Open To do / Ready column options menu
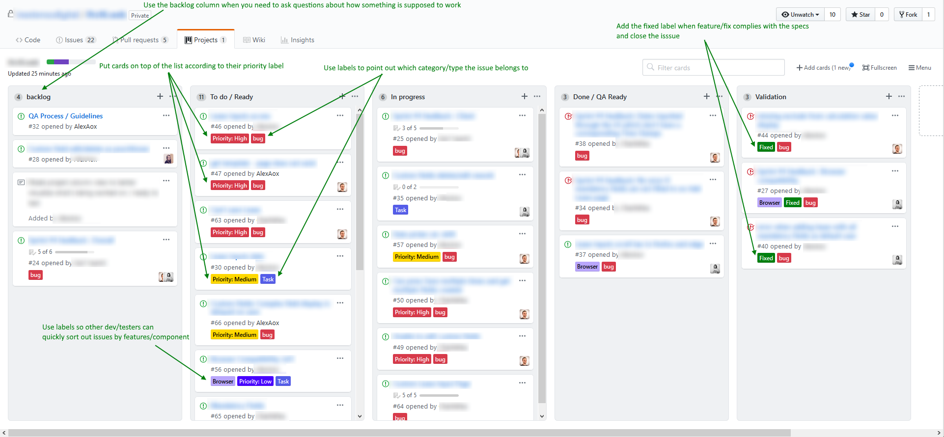Image resolution: width=944 pixels, height=437 pixels. click(x=355, y=96)
